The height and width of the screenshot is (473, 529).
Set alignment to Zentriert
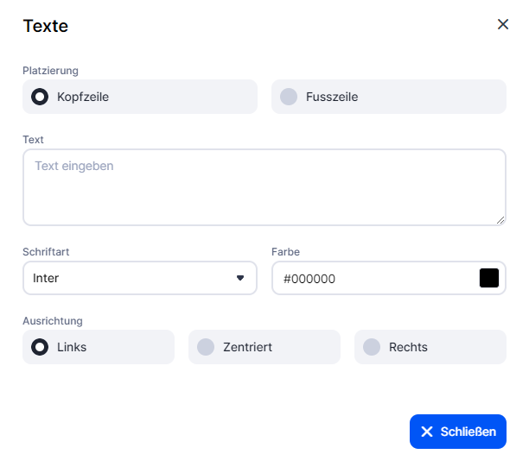click(206, 347)
